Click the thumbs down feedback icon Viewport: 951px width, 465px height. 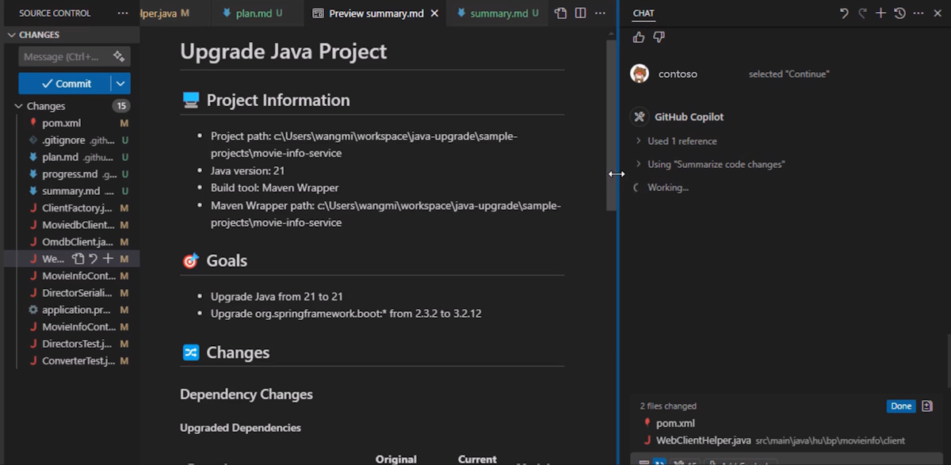[659, 37]
